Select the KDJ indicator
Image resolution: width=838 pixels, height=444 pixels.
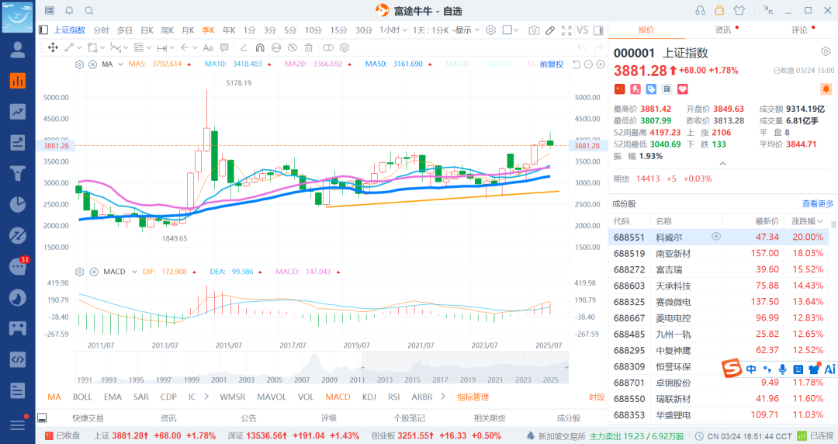pos(369,397)
